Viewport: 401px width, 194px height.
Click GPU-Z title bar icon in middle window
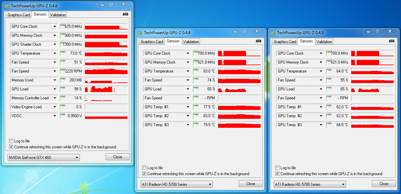tap(140, 33)
